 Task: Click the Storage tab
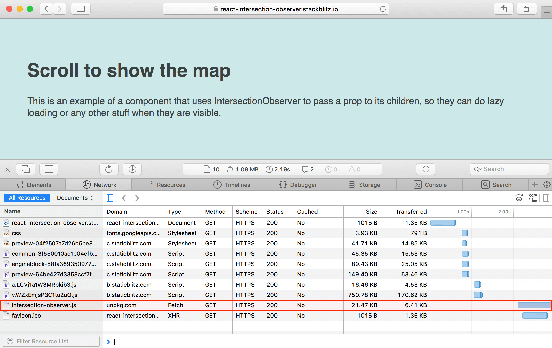click(364, 185)
